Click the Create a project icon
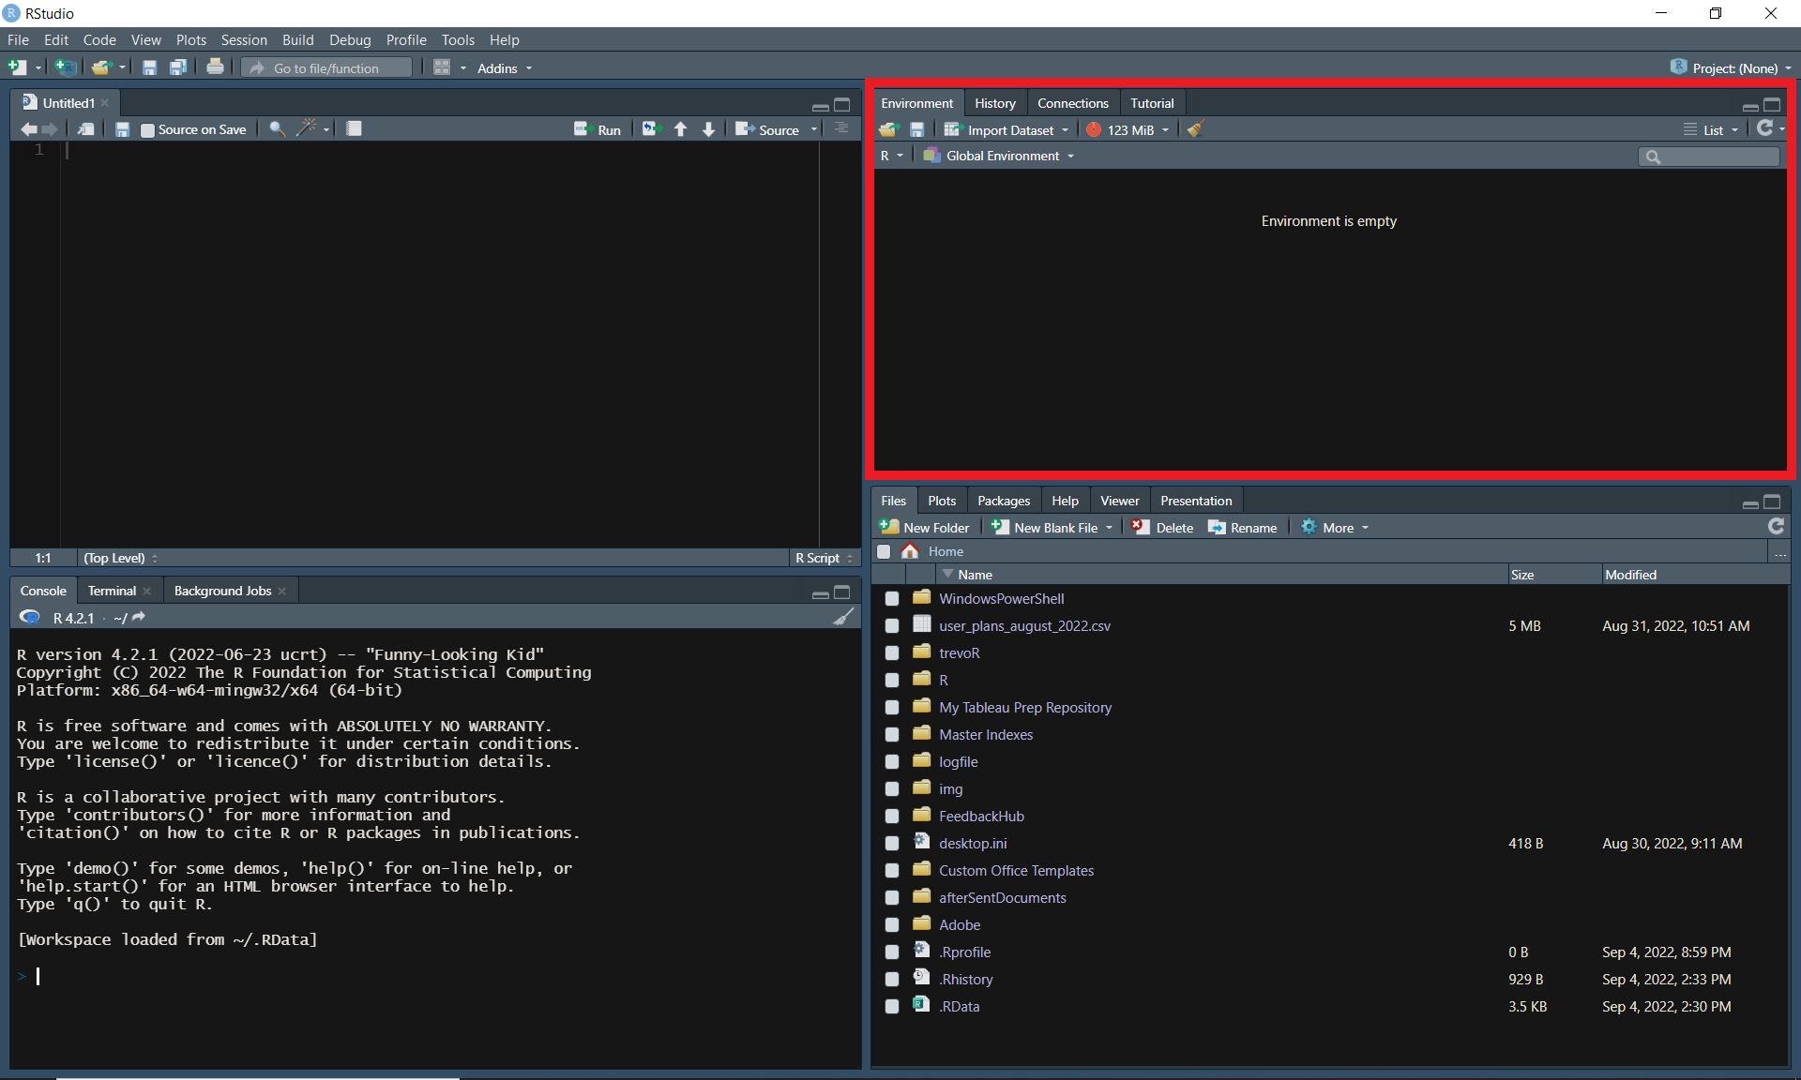This screenshot has height=1080, width=1801. [65, 67]
